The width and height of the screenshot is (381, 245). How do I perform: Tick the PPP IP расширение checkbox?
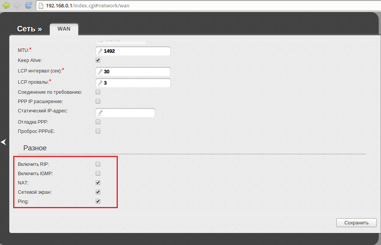(x=98, y=101)
